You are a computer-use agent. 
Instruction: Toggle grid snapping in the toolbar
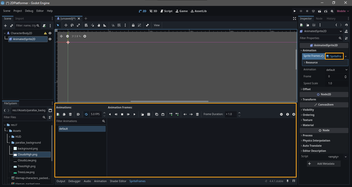(x=119, y=25)
